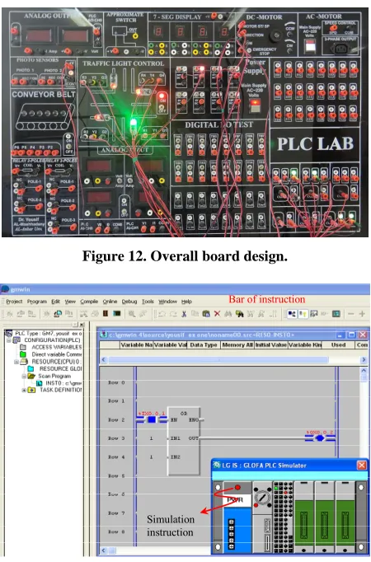Open the Window menu
371x562 pixels.
167,302
